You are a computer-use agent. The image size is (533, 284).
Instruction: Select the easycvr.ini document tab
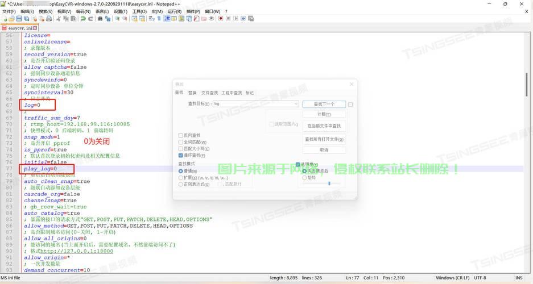point(19,28)
